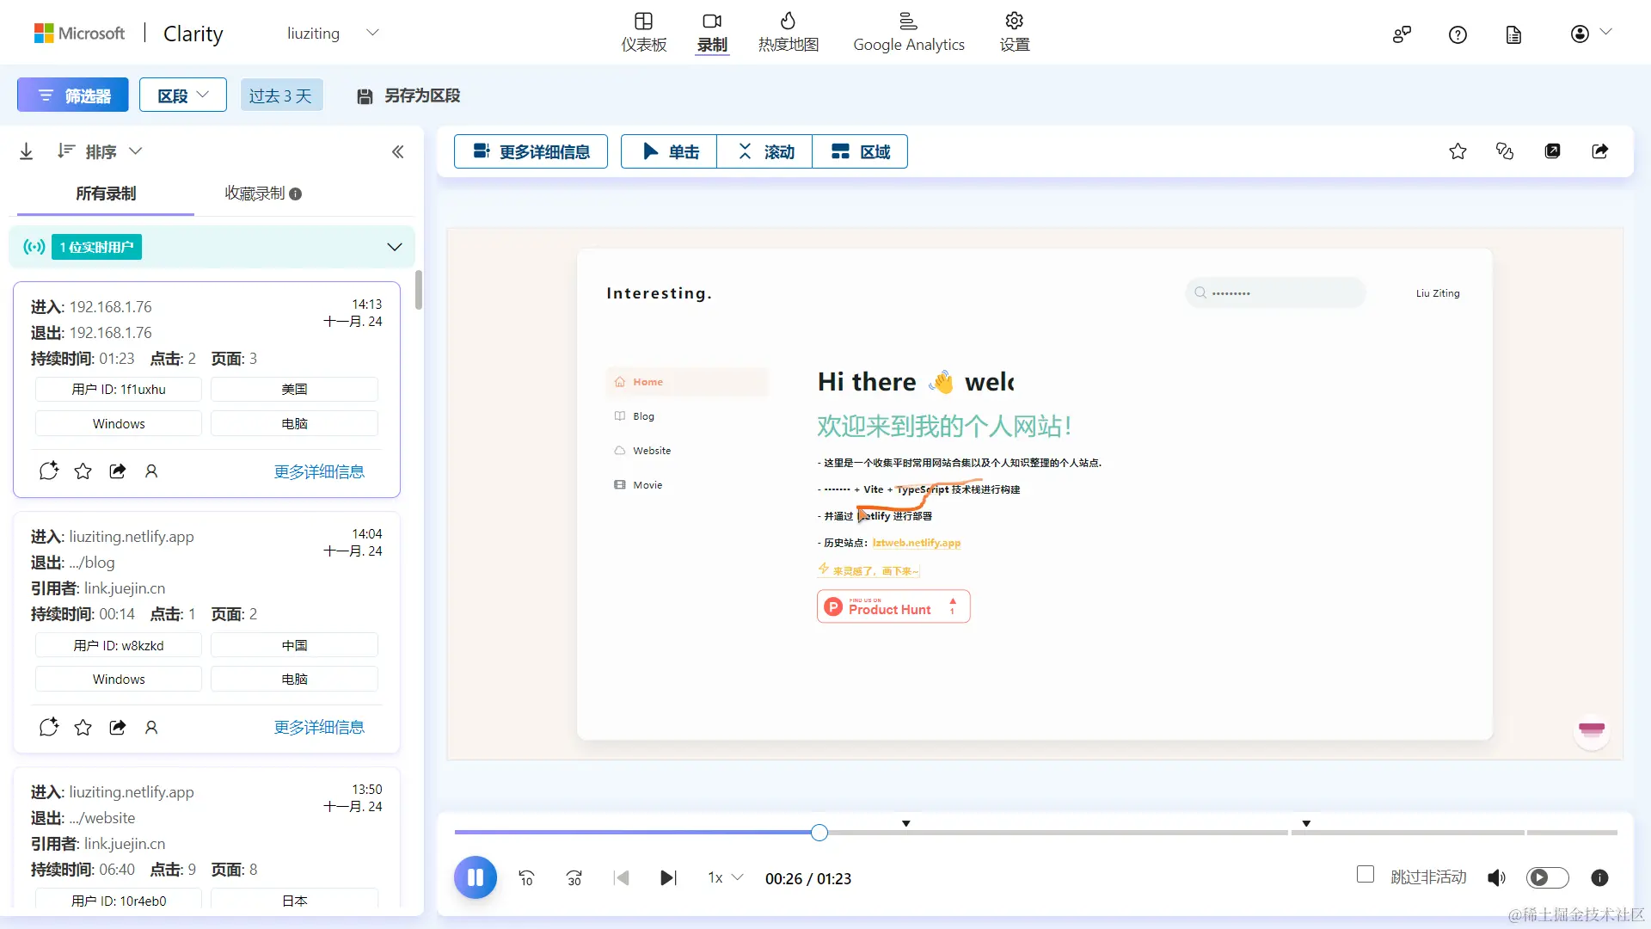Share the current recording
This screenshot has width=1651, height=929.
pos(1599,151)
